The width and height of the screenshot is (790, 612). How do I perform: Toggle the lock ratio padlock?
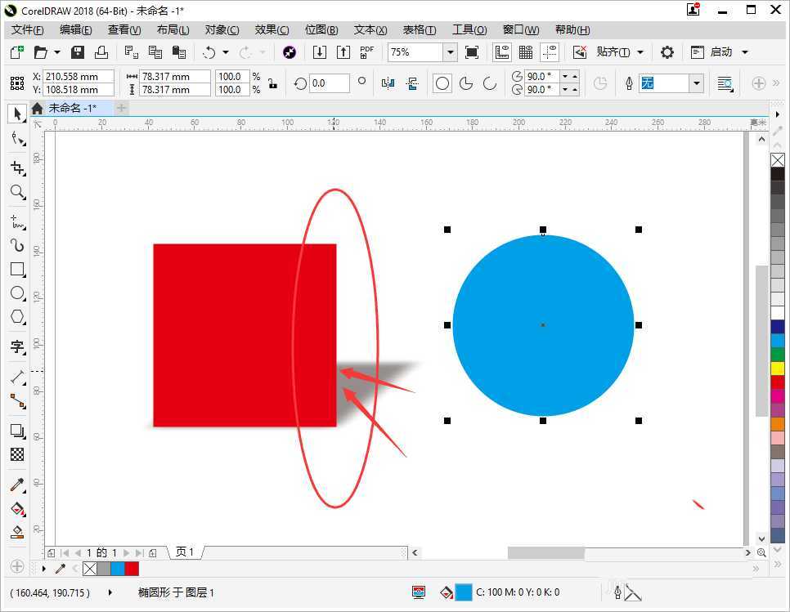[272, 83]
